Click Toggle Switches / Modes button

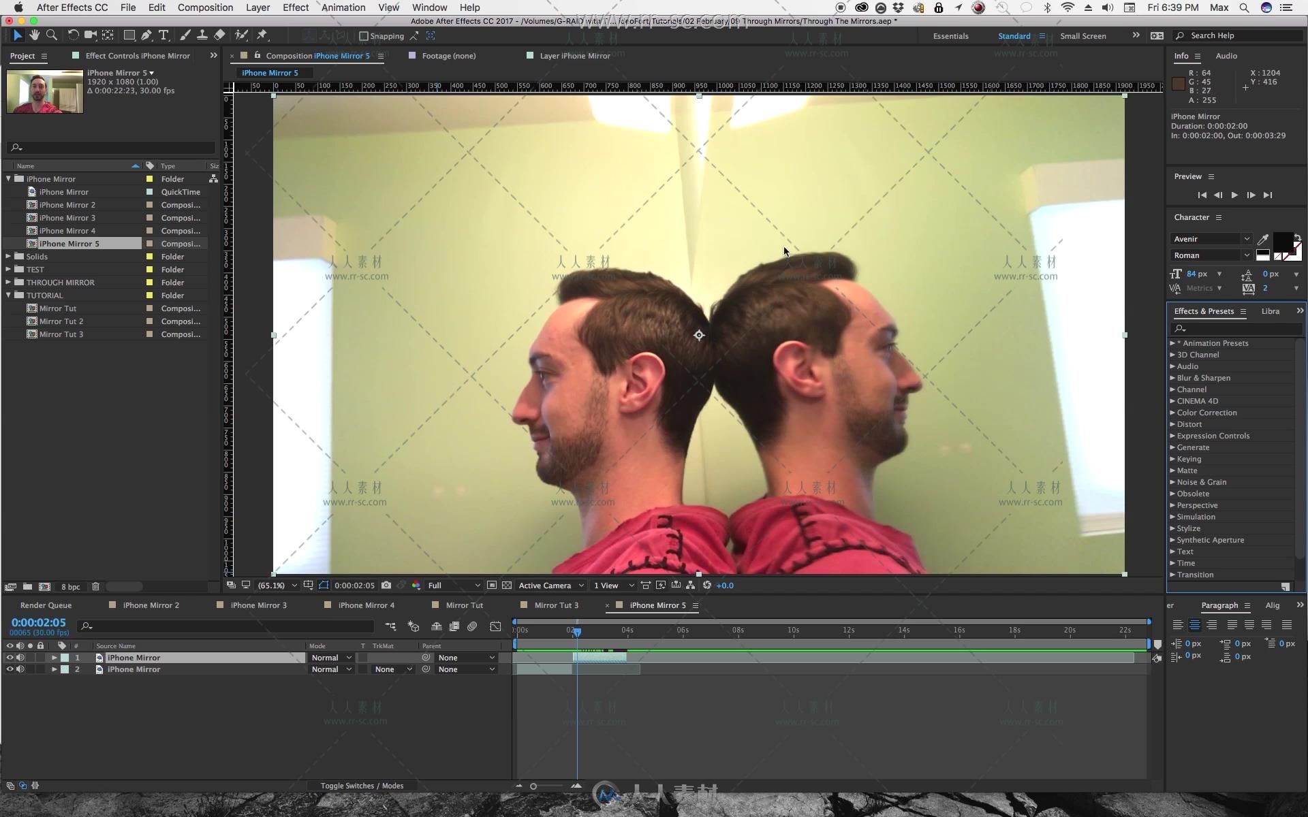[x=362, y=786]
